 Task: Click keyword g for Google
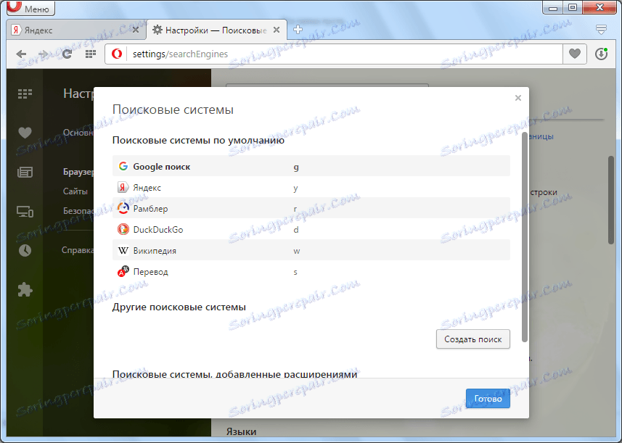(x=296, y=167)
